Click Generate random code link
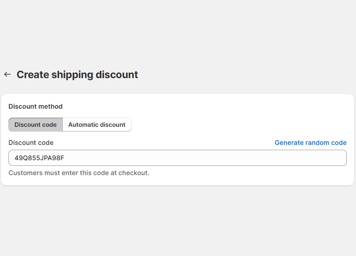 (x=310, y=143)
